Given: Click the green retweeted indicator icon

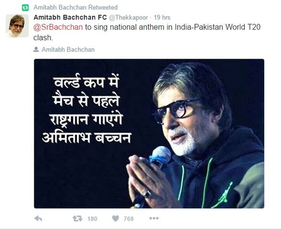Looking at the screenshot, I should 25,8.
